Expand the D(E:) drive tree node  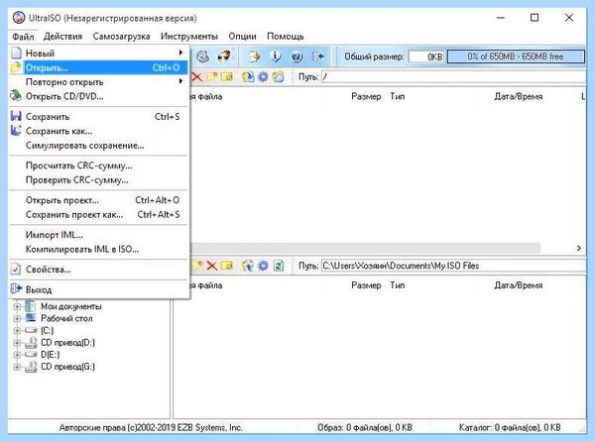[17, 355]
